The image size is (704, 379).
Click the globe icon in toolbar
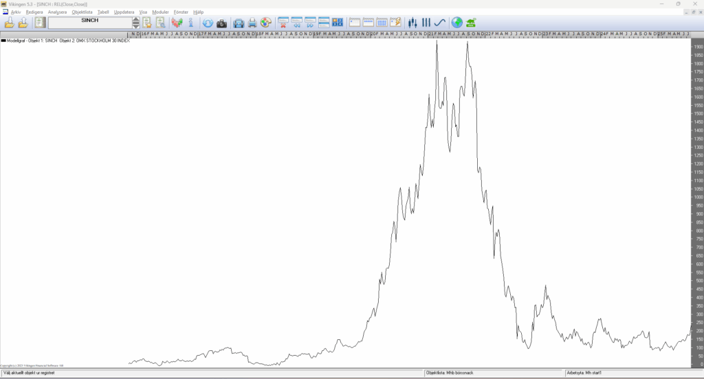tap(457, 23)
